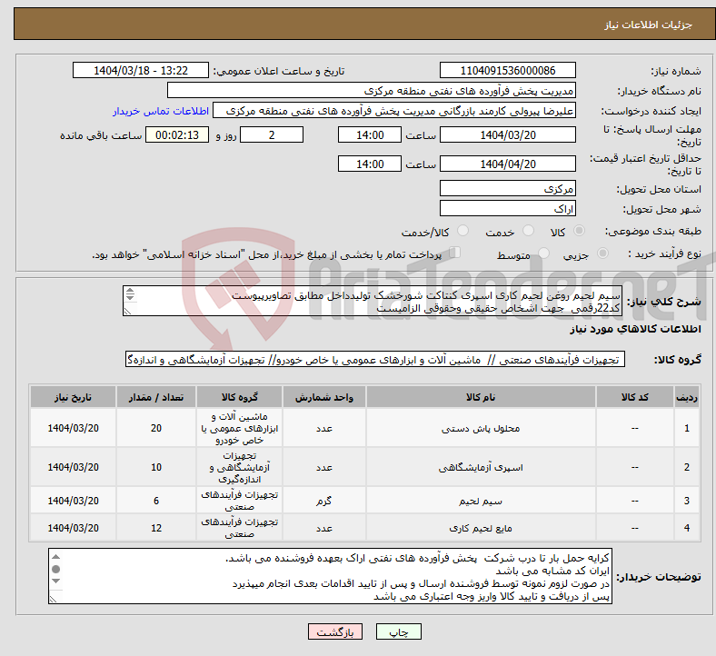Click the تاریخ نیاز column header
Image resolution: width=716 pixels, height=656 pixels.
pyautogui.click(x=73, y=397)
